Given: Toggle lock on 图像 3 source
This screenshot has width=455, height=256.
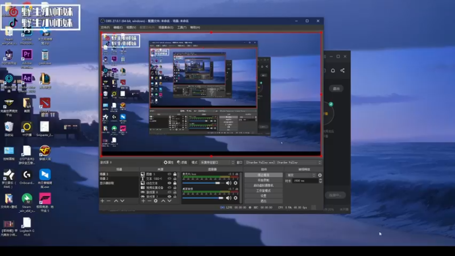Looking at the screenshot, I should point(175,174).
